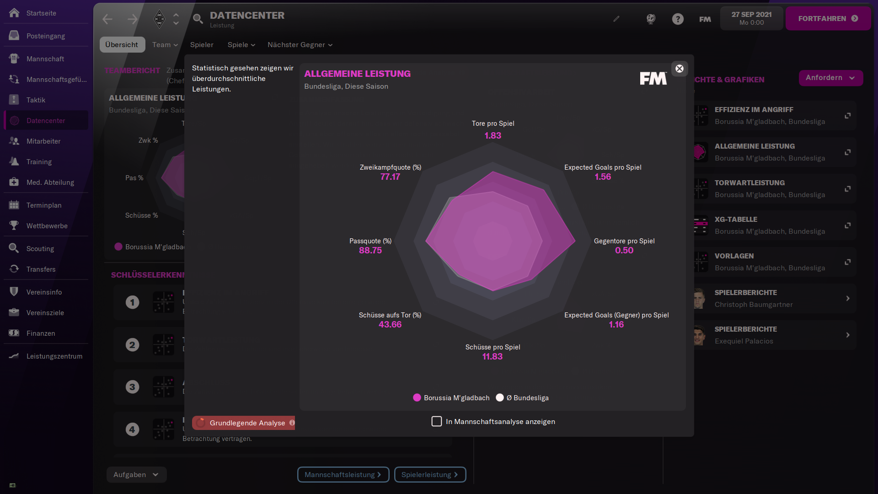Viewport: 878px width, 494px height.
Task: Close the Allgemeine Leistung popup
Action: [x=680, y=69]
